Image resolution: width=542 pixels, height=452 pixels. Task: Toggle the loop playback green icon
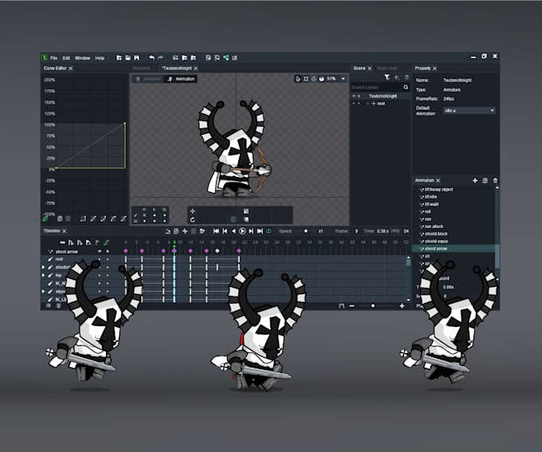pyautogui.click(x=269, y=231)
